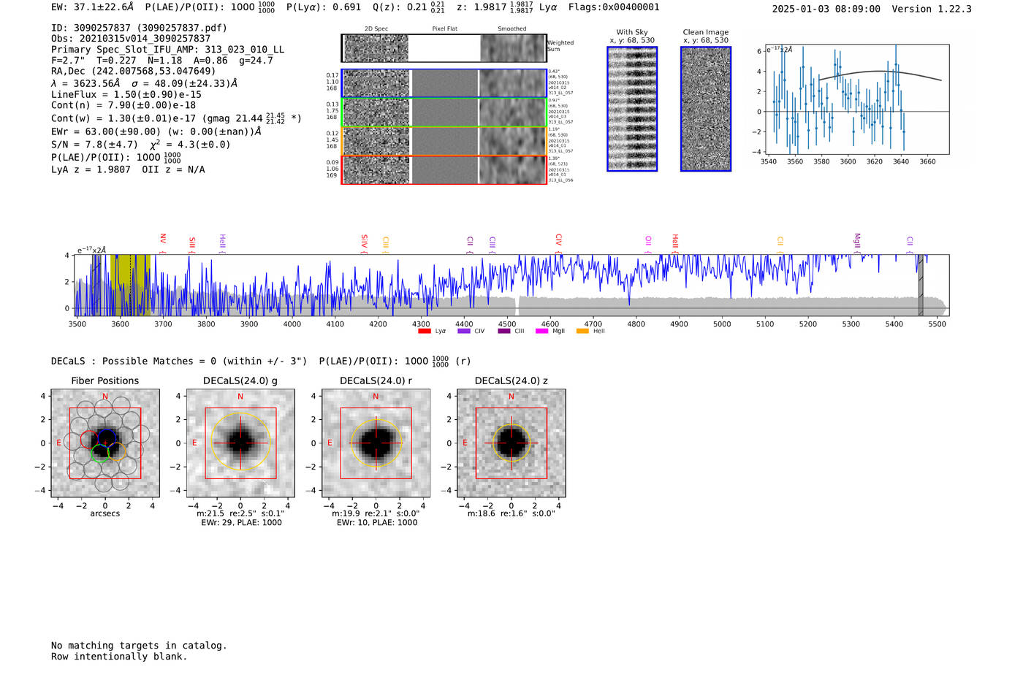Open the With Sky image thumbnail
This screenshot has height=696, width=1023.
click(x=632, y=109)
